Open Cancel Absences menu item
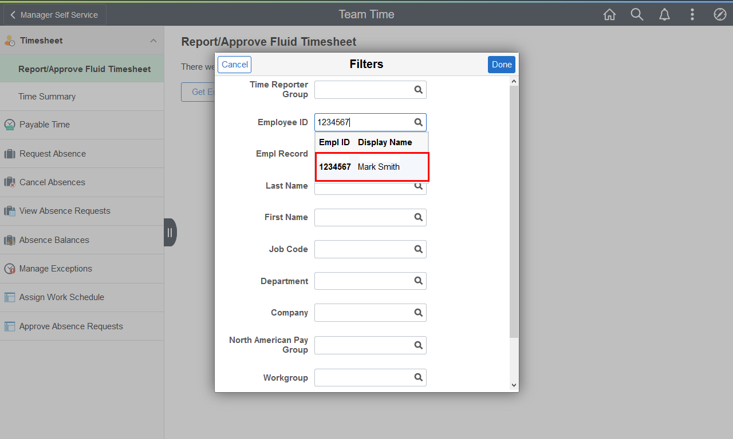 [82, 182]
